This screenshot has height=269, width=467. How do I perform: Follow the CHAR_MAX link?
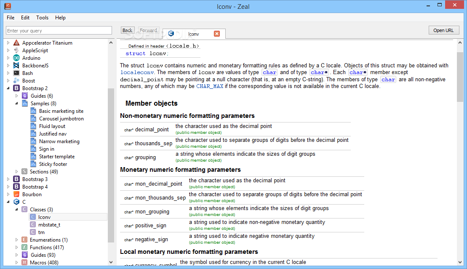point(210,86)
